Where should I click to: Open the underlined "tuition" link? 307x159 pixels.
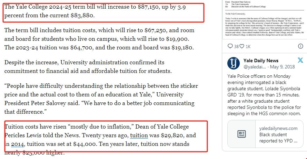click(x=139, y=135)
